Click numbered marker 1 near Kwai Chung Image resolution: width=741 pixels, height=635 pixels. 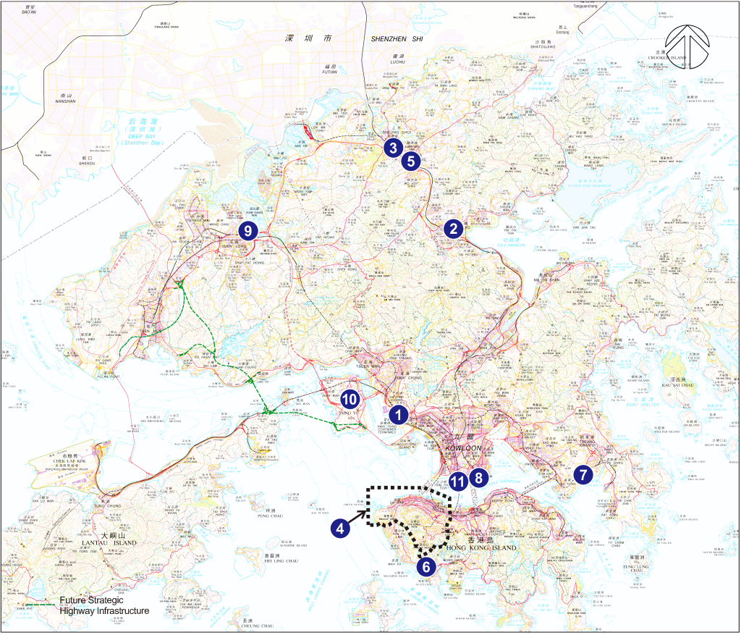[x=398, y=415]
